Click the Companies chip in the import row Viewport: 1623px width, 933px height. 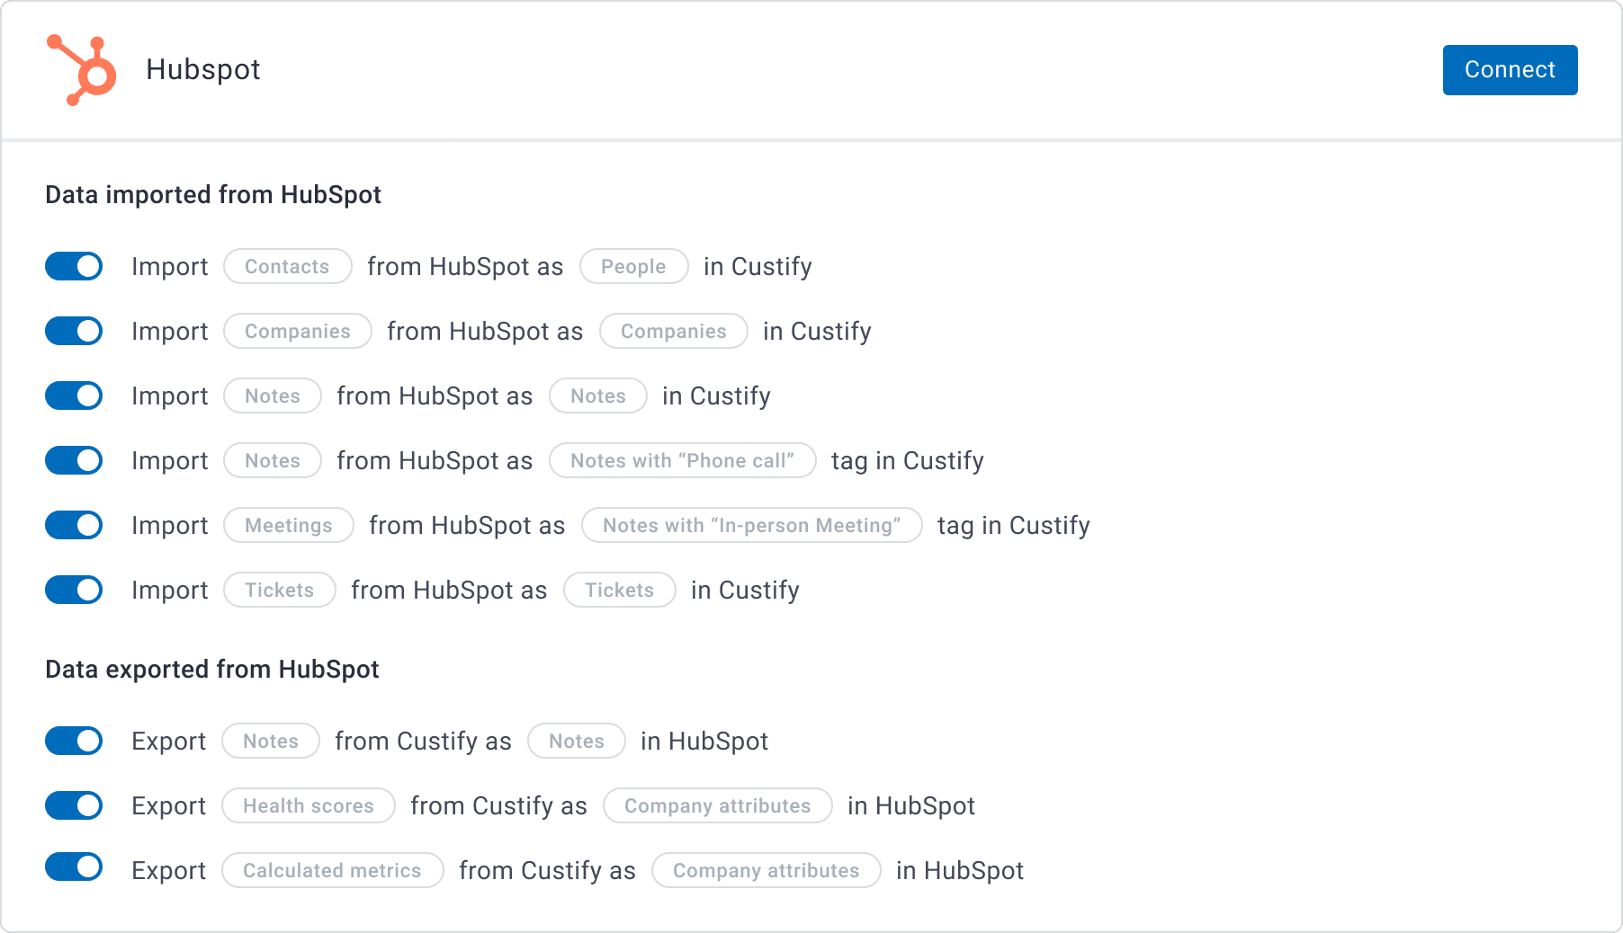[x=297, y=331]
